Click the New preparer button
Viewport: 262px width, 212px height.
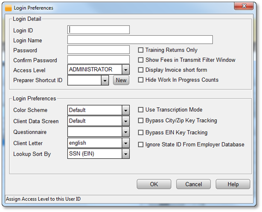coord(121,80)
